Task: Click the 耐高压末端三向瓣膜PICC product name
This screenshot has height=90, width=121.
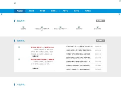Action: click(x=60, y=29)
